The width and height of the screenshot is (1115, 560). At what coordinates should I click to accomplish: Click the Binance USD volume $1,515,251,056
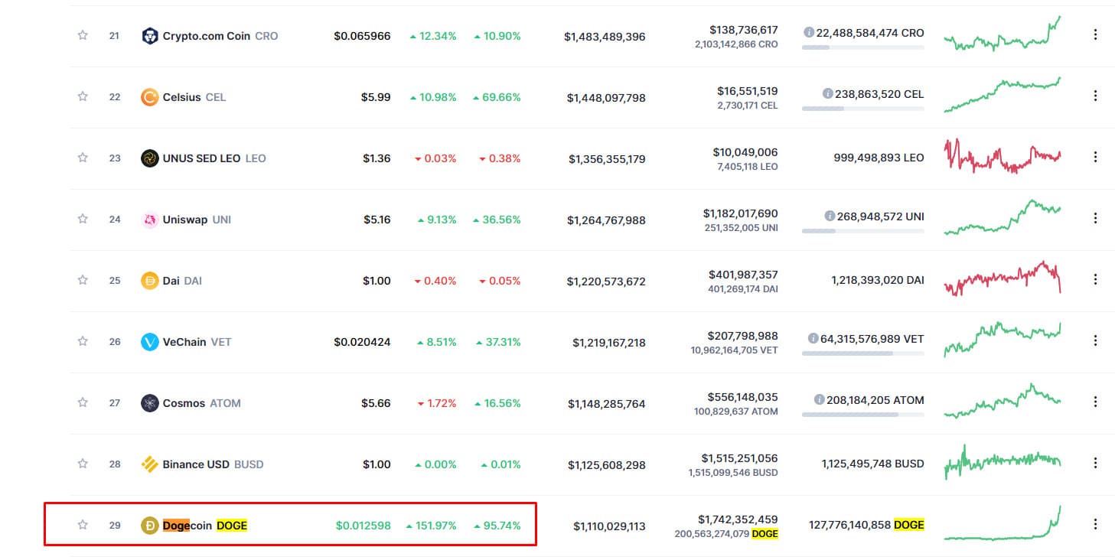point(740,458)
